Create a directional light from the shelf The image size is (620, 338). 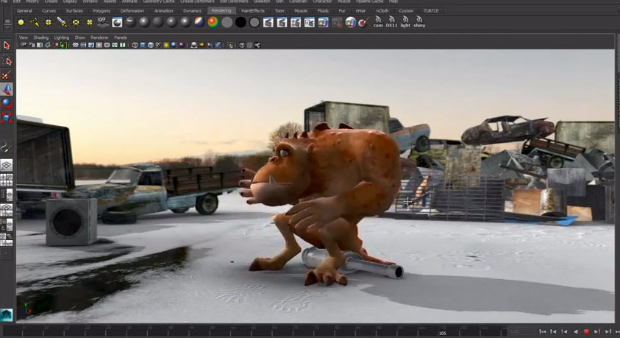[x=35, y=23]
